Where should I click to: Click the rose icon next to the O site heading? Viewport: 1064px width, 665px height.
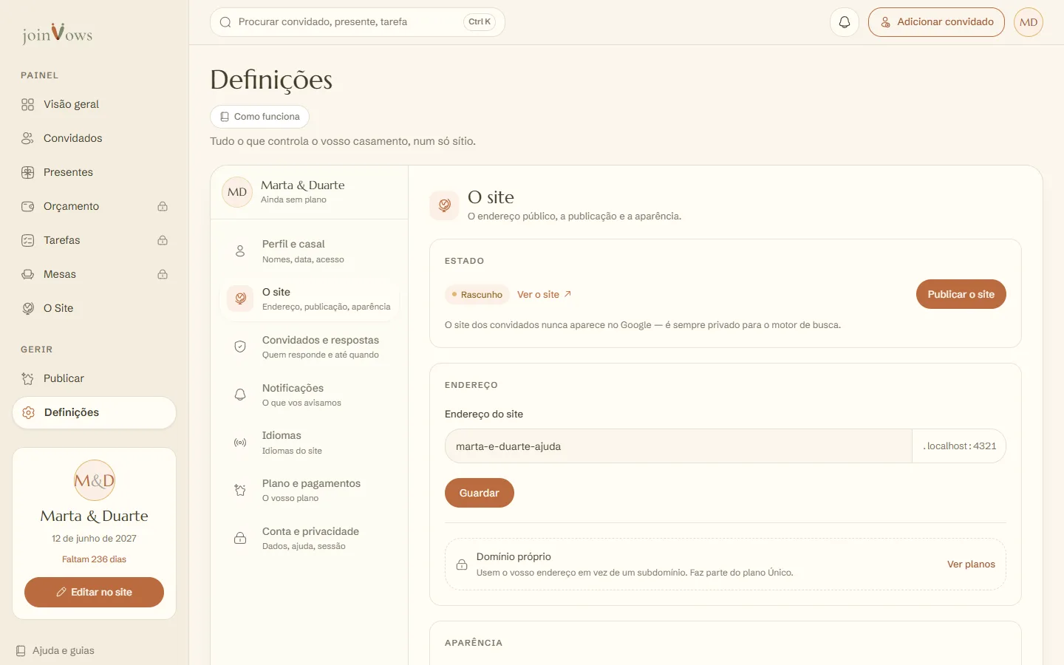[444, 205]
